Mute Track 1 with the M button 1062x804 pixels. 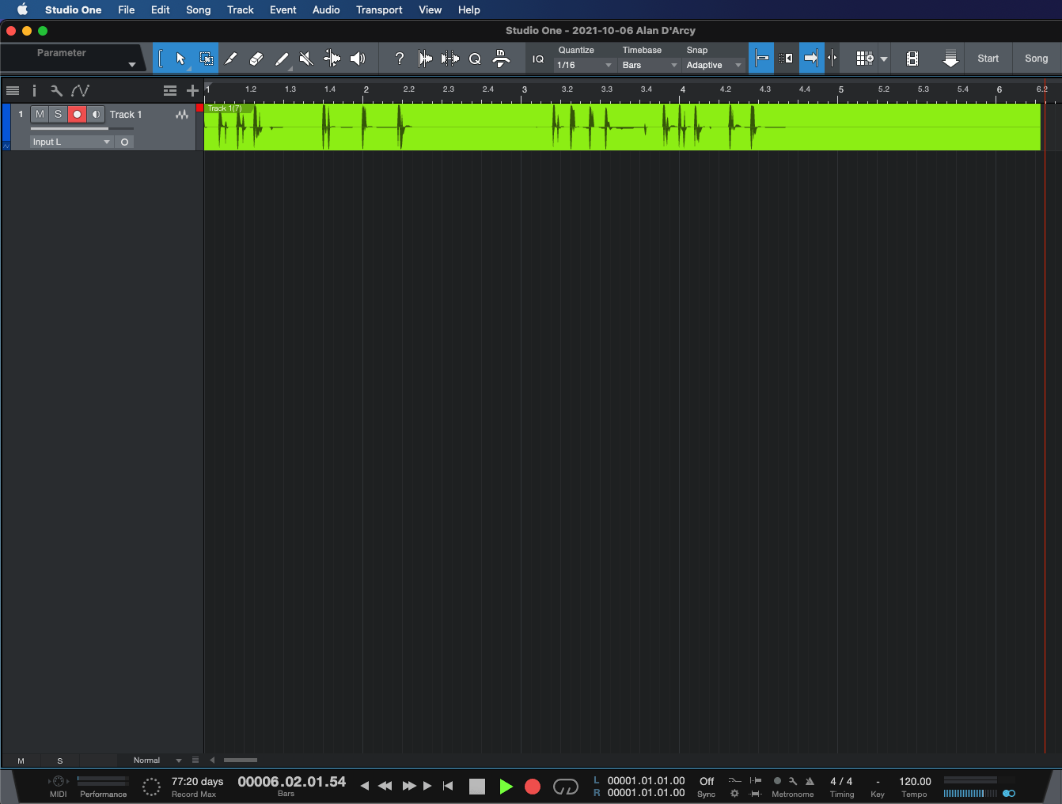pyautogui.click(x=39, y=114)
